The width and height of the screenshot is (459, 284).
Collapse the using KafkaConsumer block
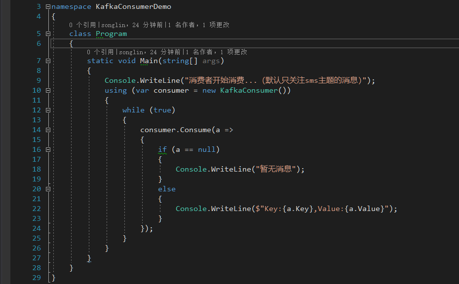[48, 90]
